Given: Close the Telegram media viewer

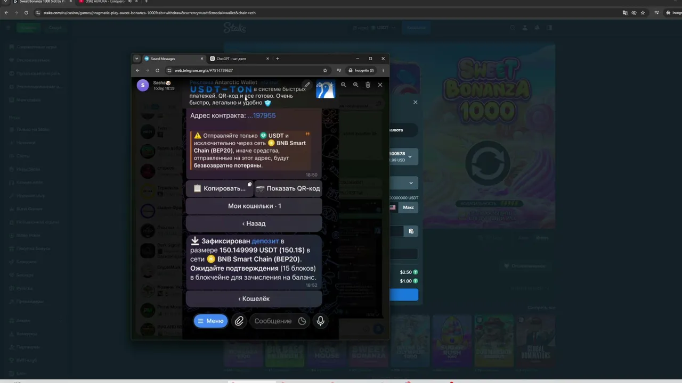Looking at the screenshot, I should (380, 85).
